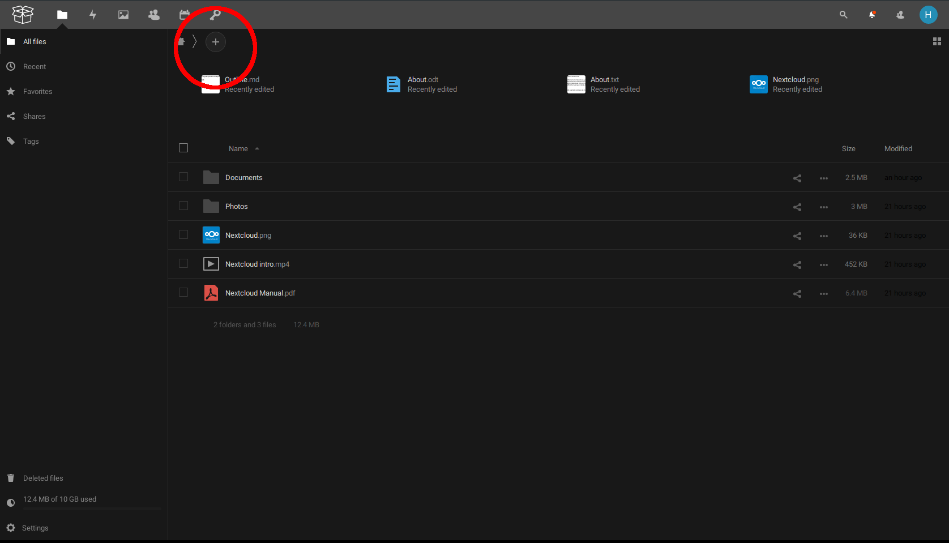This screenshot has height=543, width=949.
Task: Select all files with the header checkbox
Action: tap(183, 148)
